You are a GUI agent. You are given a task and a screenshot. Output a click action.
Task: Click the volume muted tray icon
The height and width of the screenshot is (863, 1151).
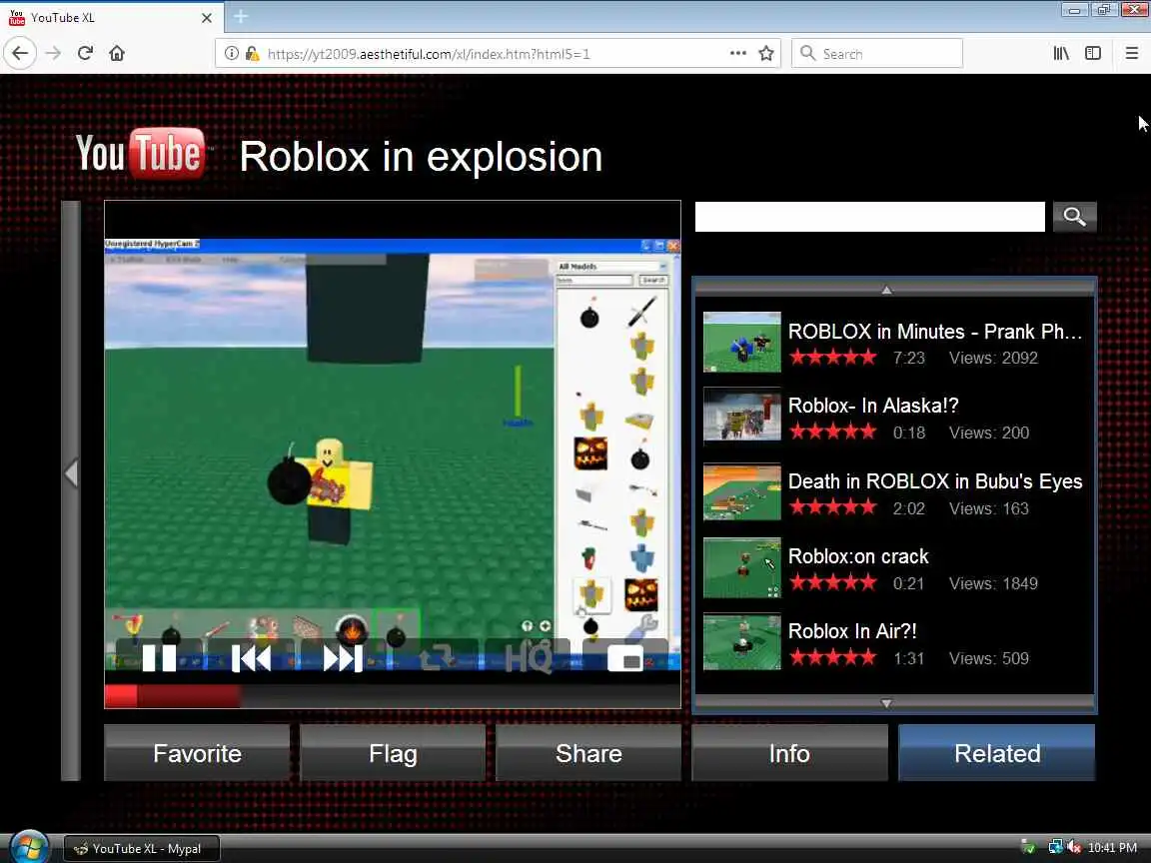1074,848
